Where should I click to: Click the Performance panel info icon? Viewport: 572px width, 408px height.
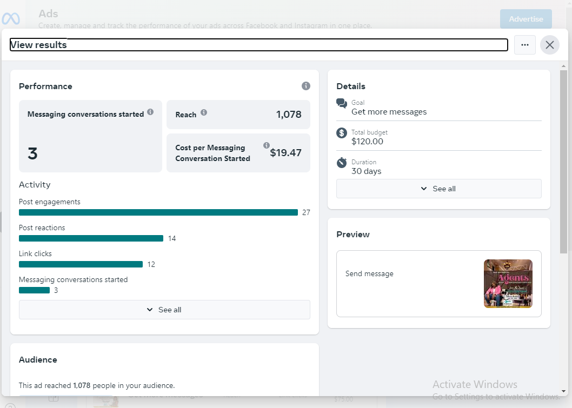pyautogui.click(x=305, y=86)
